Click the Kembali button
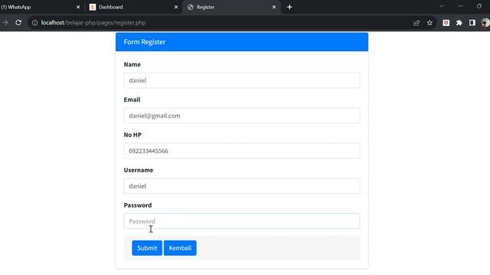This screenshot has height=275, width=490. [180, 247]
